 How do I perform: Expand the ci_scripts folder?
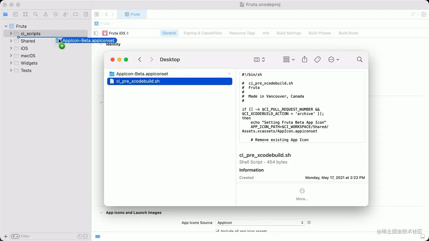coord(11,33)
